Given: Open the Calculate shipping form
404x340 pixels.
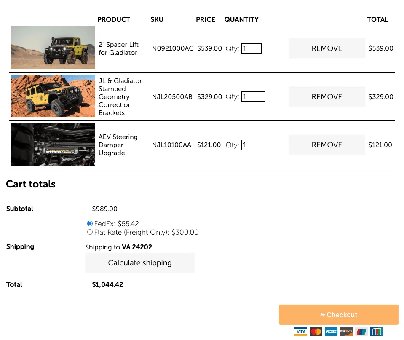Looking at the screenshot, I should 140,262.
